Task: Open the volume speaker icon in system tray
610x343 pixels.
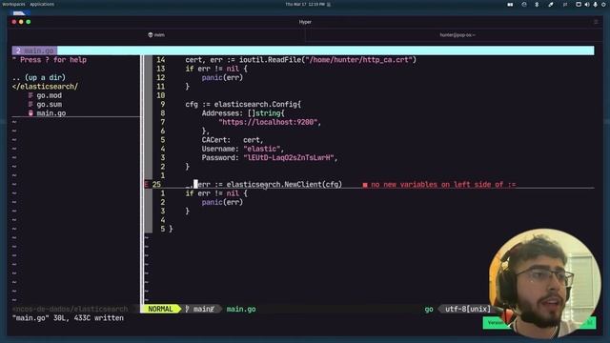Action: tap(587, 4)
